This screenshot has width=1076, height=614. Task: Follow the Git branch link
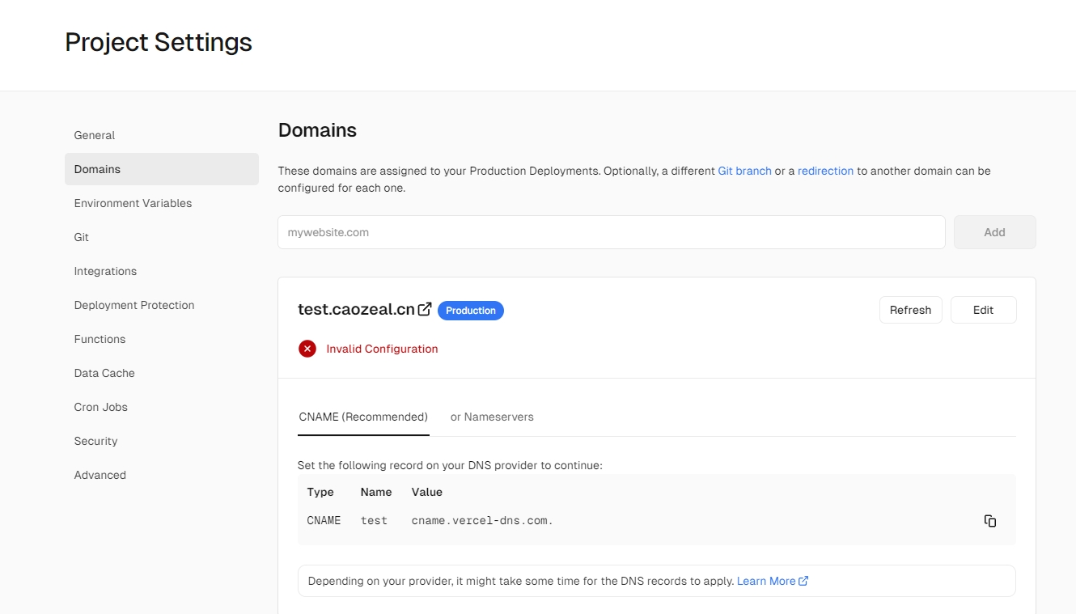pyautogui.click(x=744, y=171)
